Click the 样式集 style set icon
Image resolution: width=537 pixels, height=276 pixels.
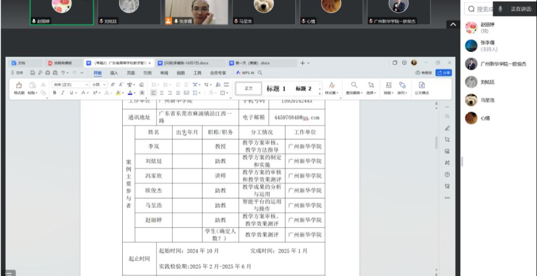pyautogui.click(x=331, y=85)
